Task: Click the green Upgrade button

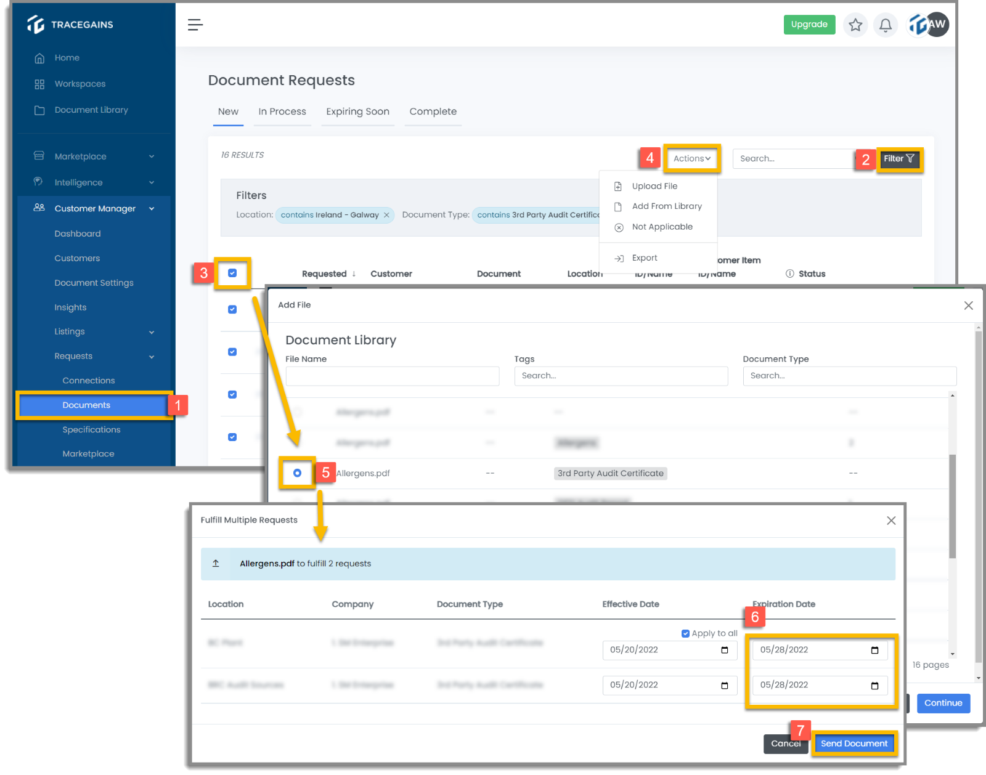Action: (x=809, y=25)
